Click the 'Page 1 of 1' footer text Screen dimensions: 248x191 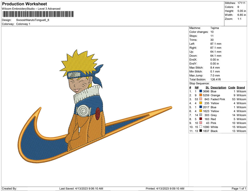pyautogui.click(x=239, y=188)
